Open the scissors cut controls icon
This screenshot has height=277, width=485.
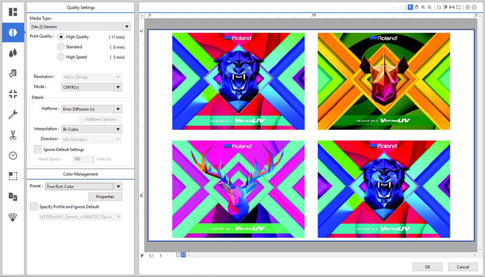pos(13,135)
